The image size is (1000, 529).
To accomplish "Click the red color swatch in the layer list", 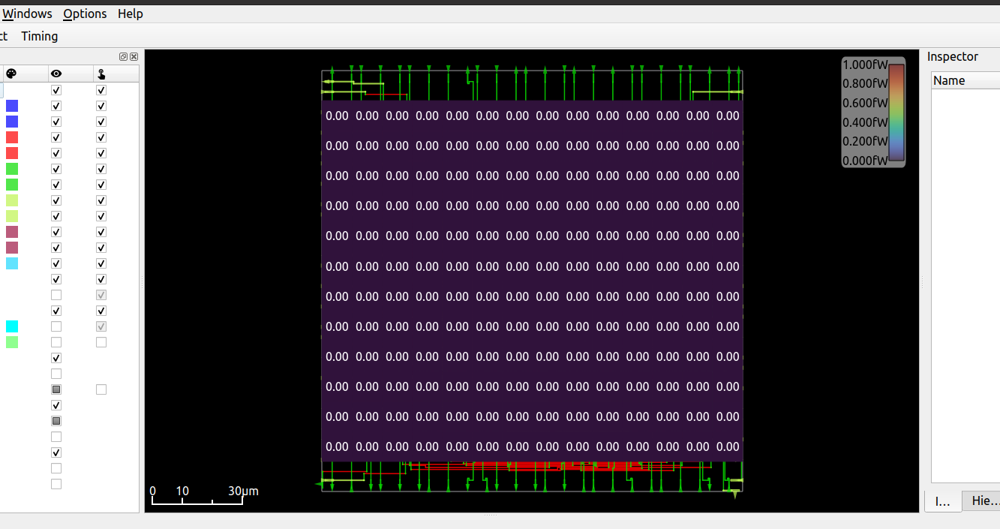I will (11, 137).
